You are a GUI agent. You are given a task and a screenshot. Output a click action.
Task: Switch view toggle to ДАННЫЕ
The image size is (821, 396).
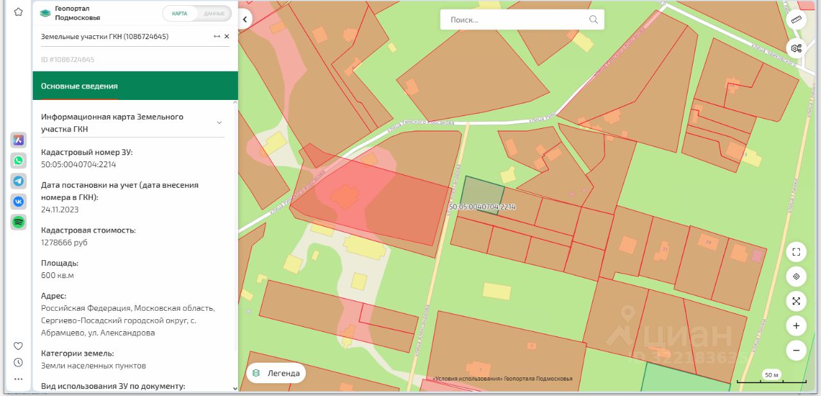[214, 13]
